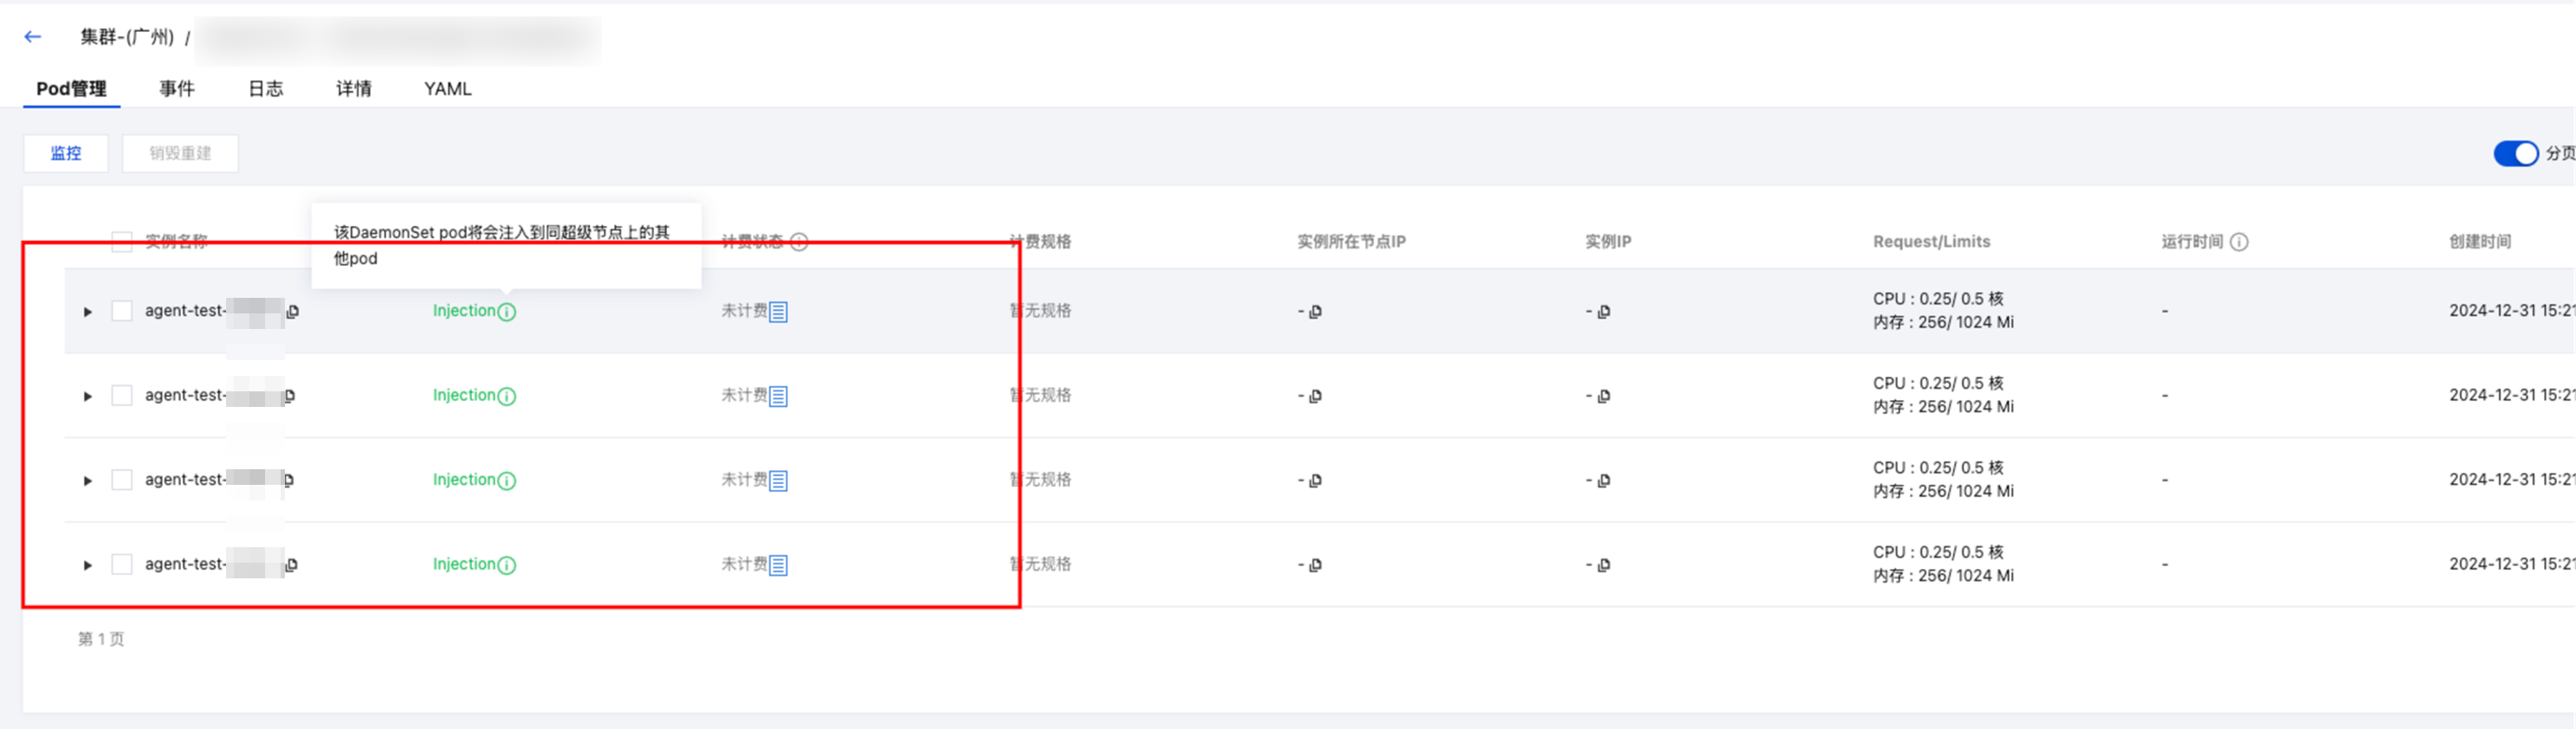Click the first row Injection info icon
The image size is (2576, 729).
pos(507,312)
